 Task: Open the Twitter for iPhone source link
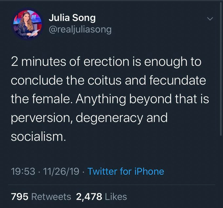(x=126, y=171)
